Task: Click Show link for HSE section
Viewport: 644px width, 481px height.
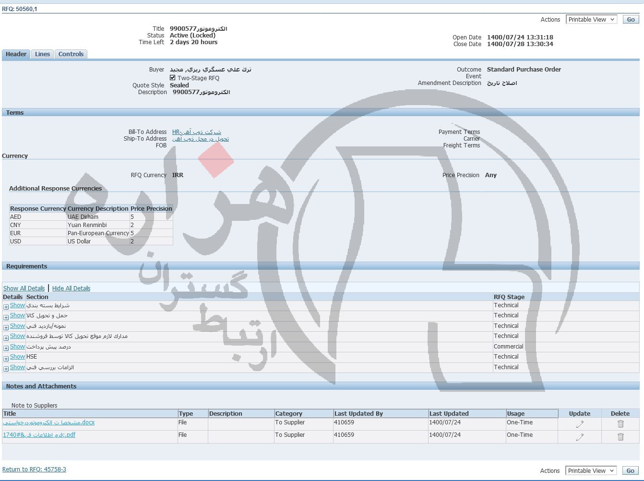Action: coord(17,357)
